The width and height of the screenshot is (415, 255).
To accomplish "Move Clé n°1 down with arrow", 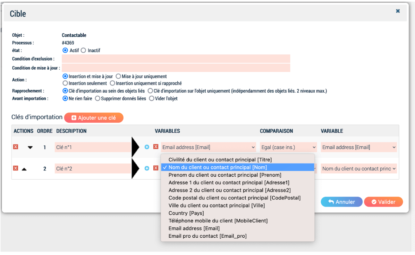I will [x=30, y=147].
